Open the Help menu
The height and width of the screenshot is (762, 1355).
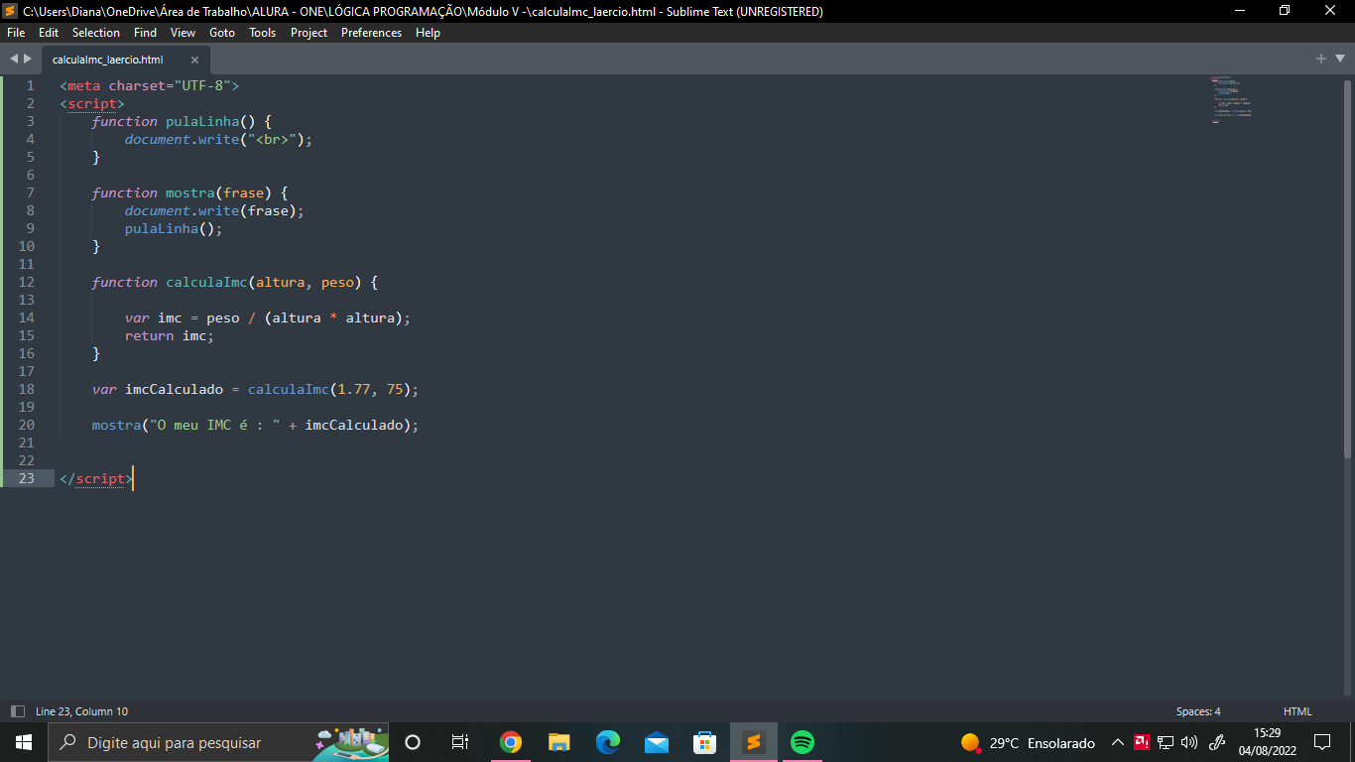tap(428, 33)
